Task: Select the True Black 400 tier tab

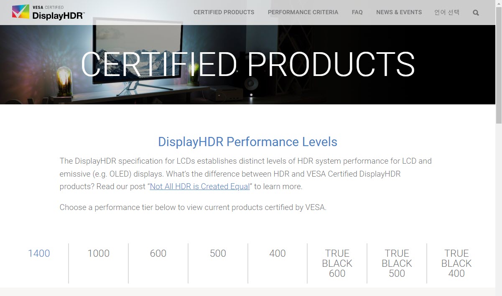Action: pyautogui.click(x=456, y=263)
